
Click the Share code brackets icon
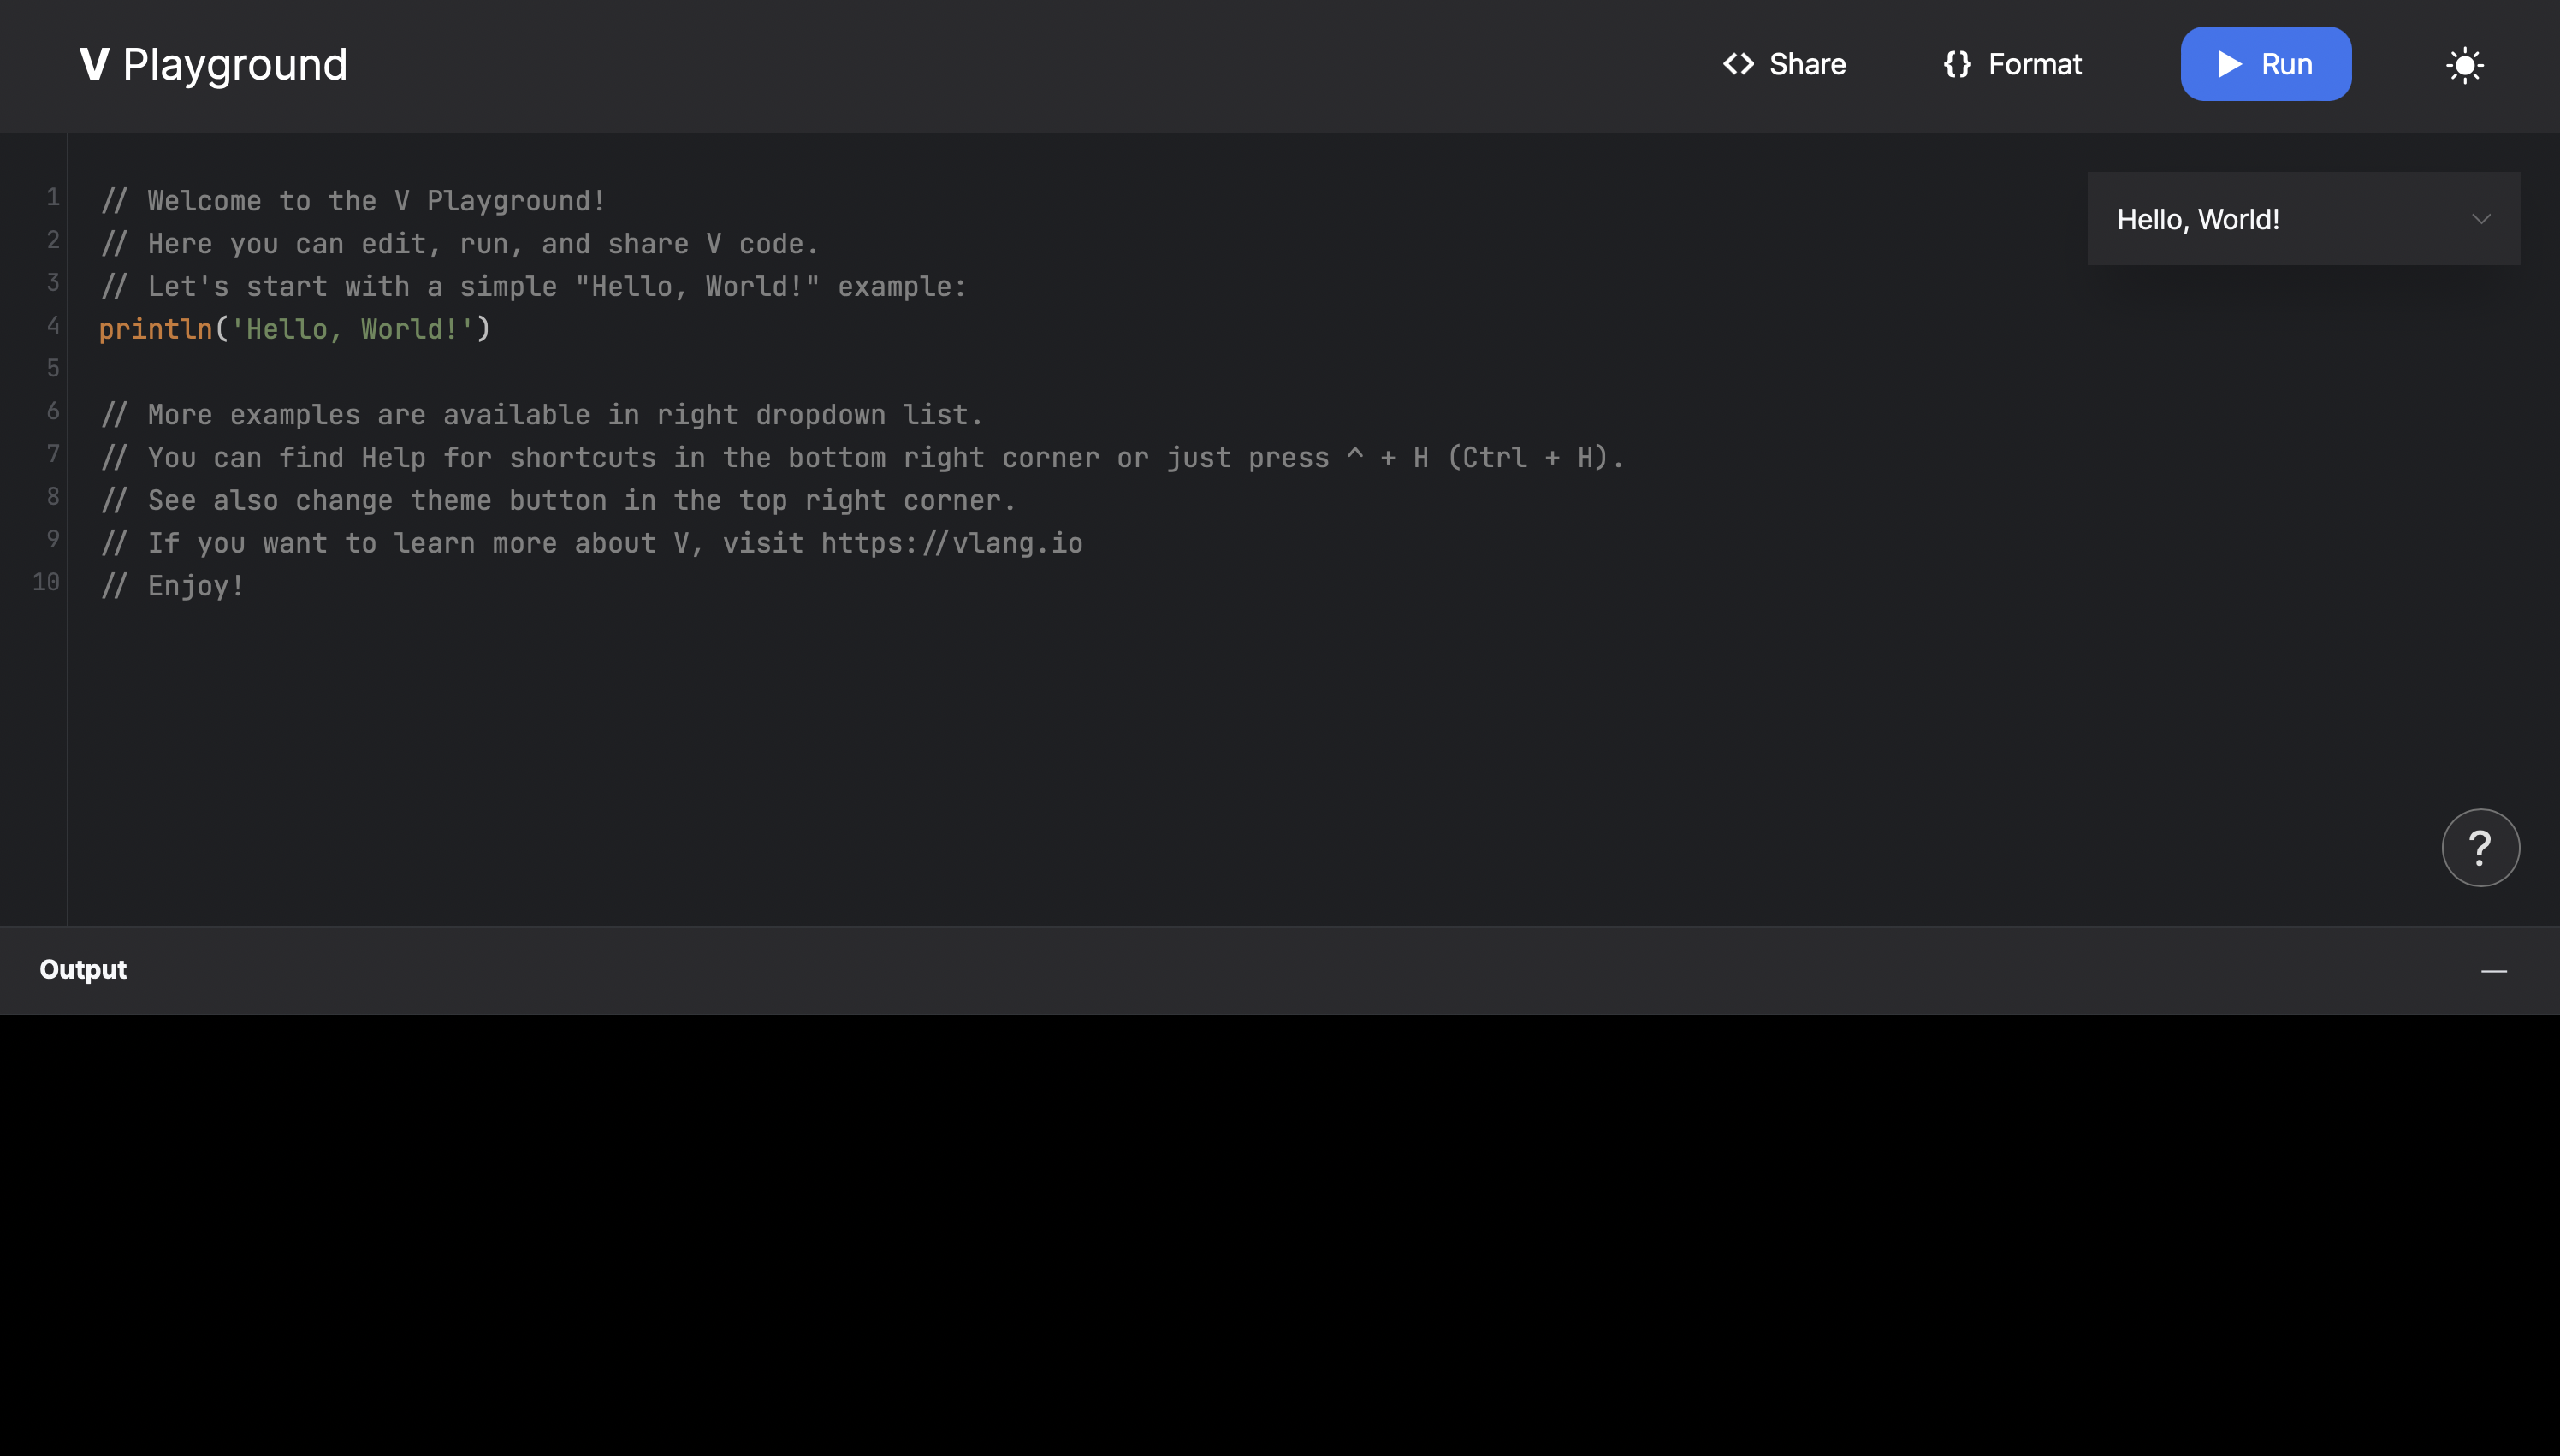1738,64
